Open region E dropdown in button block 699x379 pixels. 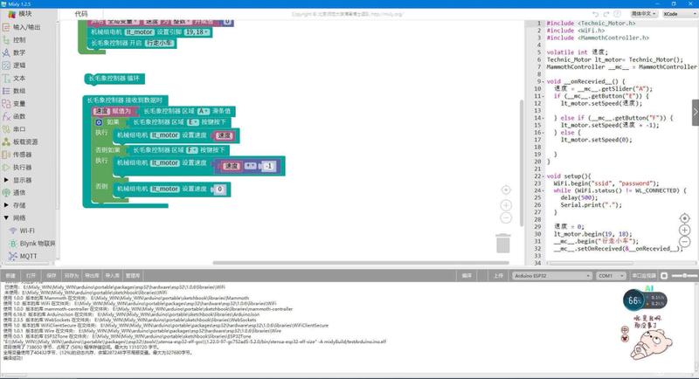coord(192,122)
